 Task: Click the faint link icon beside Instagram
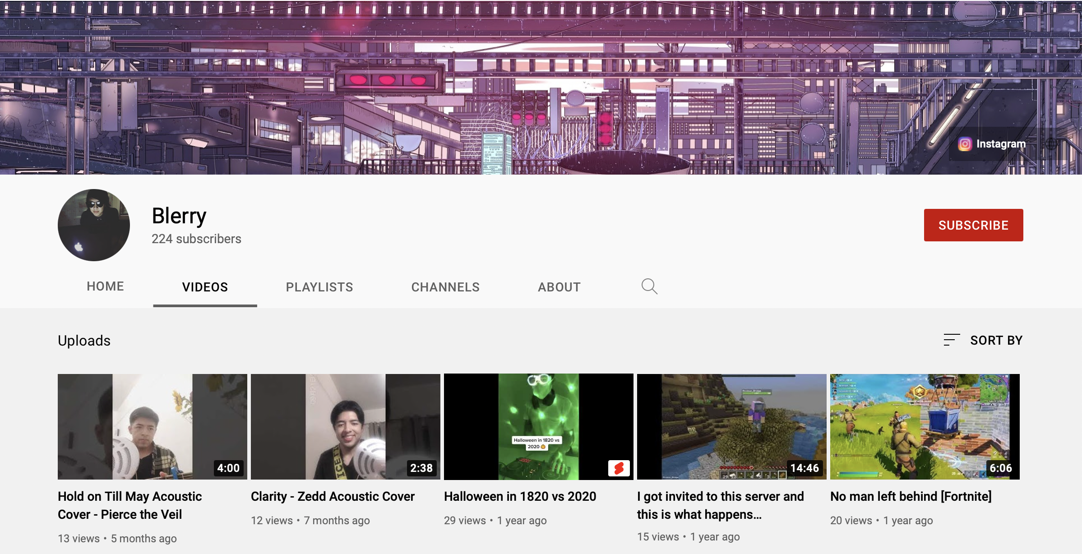pyautogui.click(x=1051, y=144)
